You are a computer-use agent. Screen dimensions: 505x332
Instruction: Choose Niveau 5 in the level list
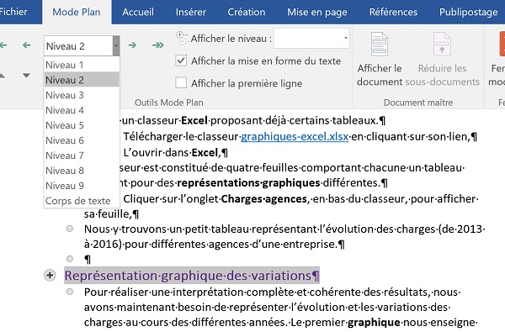82,125
